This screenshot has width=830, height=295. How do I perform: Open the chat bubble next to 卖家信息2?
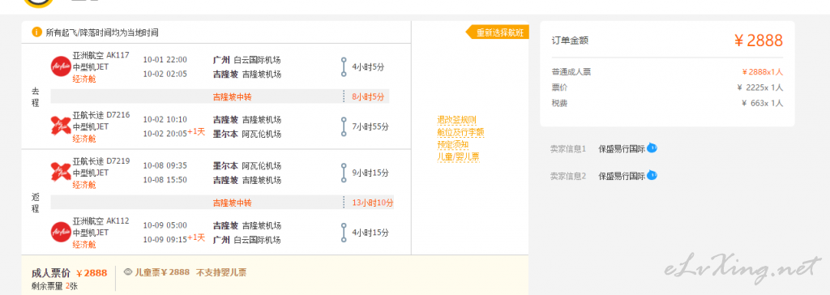pyautogui.click(x=652, y=175)
